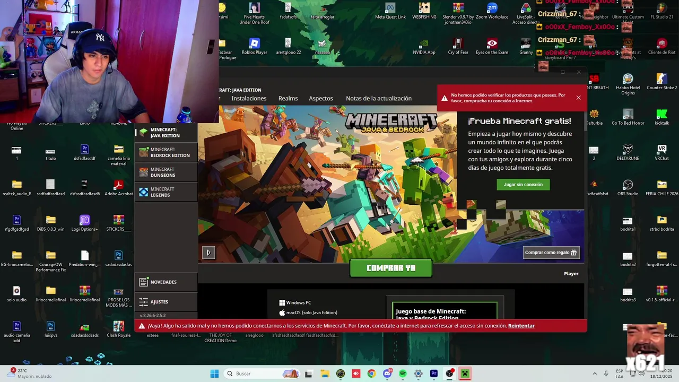
Task: Open File Explorer from the taskbar
Action: (325, 374)
